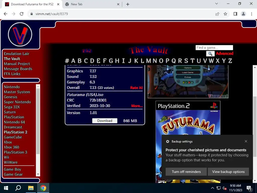
Task: Browse games starting with Z
Action: 230,61
